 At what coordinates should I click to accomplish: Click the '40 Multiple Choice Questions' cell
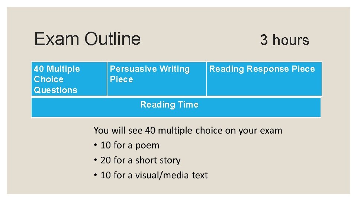point(69,79)
